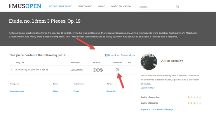Click the Anton Arensky name heading
The image size is (216, 117).
[x=172, y=61]
